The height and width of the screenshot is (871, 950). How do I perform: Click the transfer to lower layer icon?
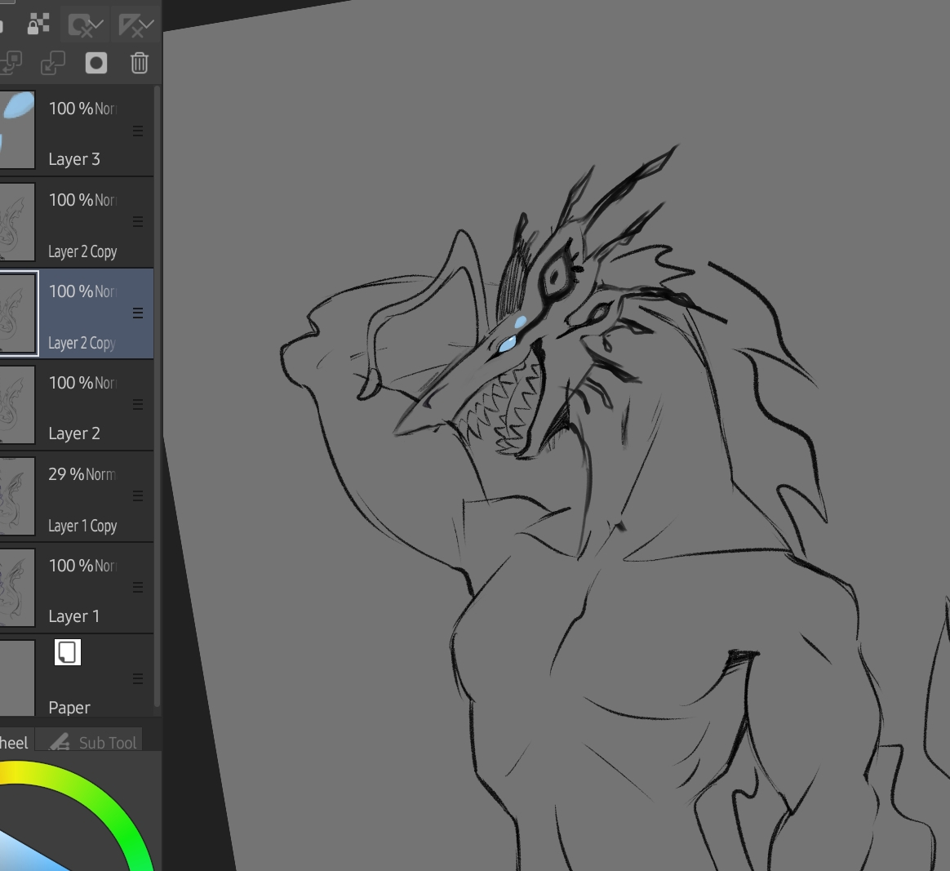click(11, 63)
